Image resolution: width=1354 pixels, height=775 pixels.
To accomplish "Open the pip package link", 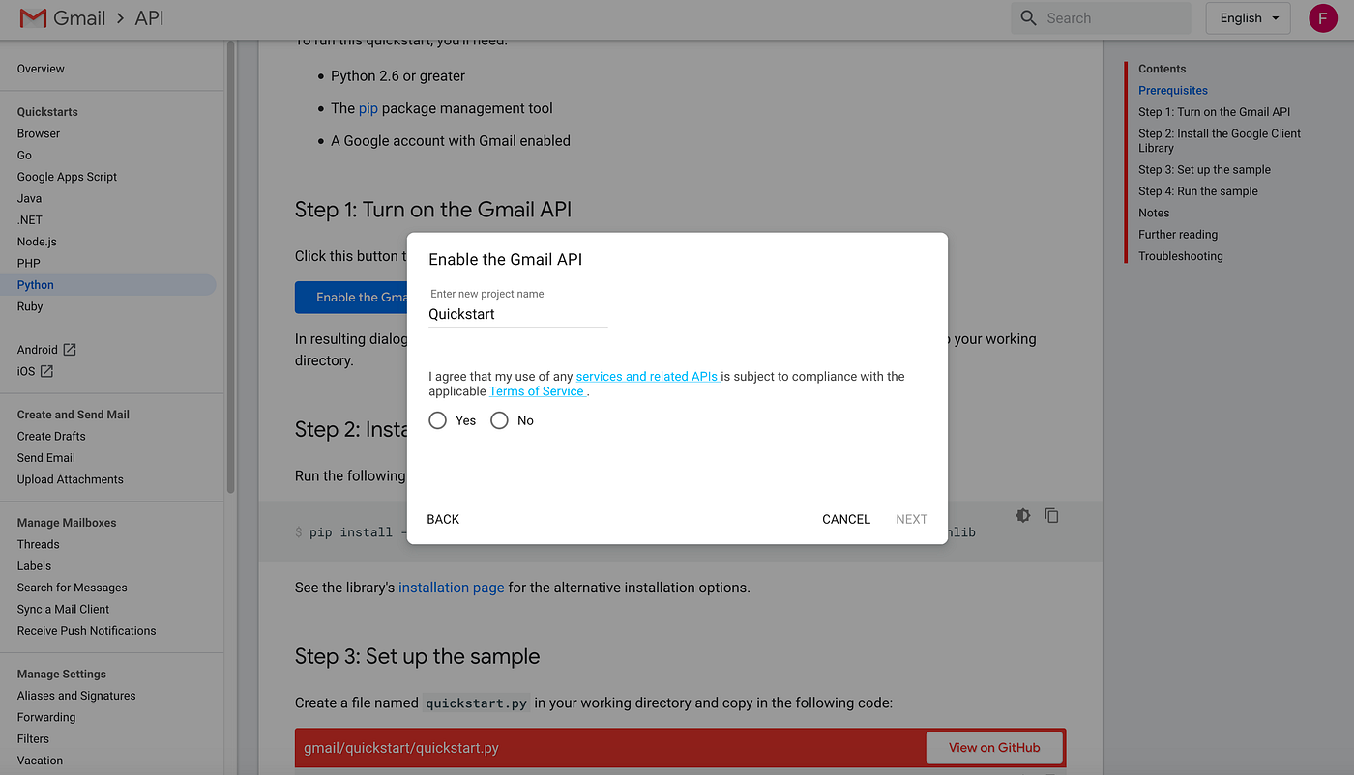I will 368,108.
